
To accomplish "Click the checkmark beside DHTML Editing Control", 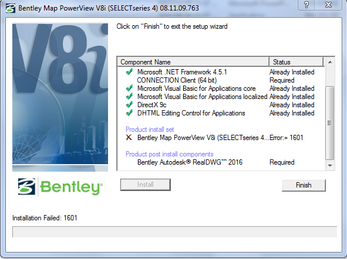I will pos(129,113).
